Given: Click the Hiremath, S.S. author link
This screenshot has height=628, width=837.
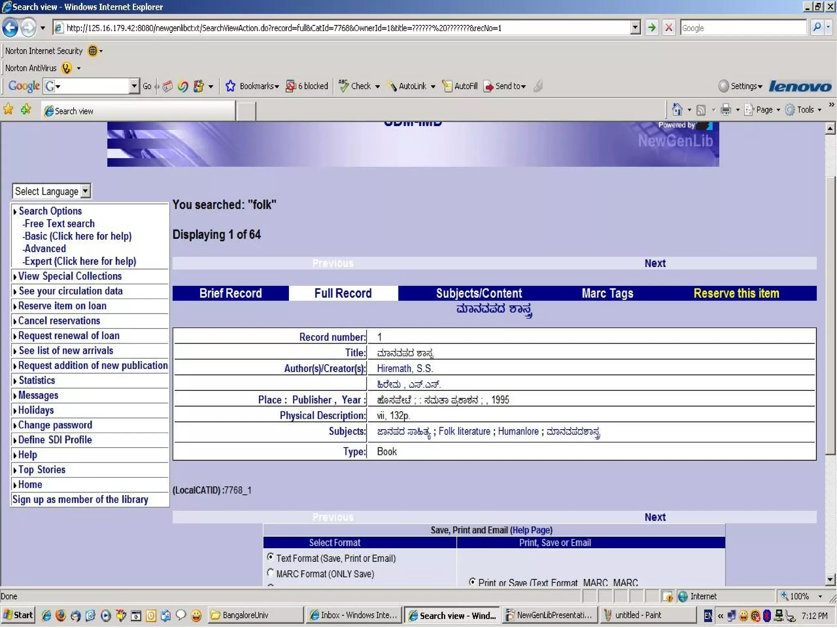Looking at the screenshot, I should click(x=404, y=369).
